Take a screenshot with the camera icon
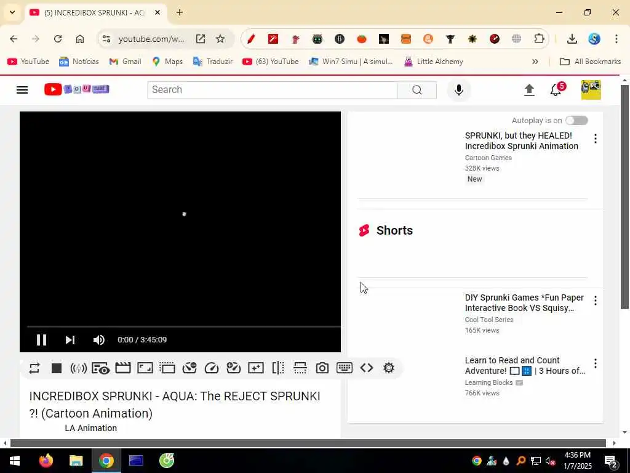 pos(322,368)
